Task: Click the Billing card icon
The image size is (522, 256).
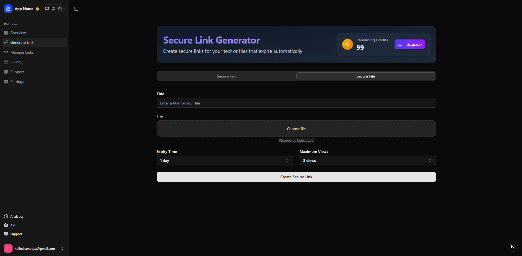Action: coord(6,62)
